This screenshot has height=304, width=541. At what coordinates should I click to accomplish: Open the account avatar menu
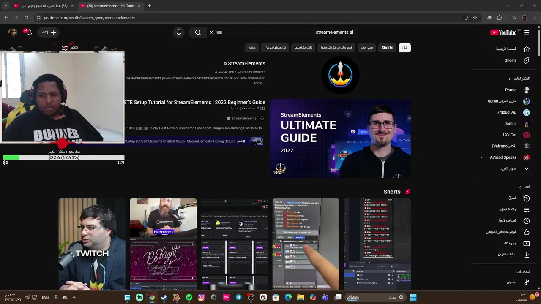[13, 32]
